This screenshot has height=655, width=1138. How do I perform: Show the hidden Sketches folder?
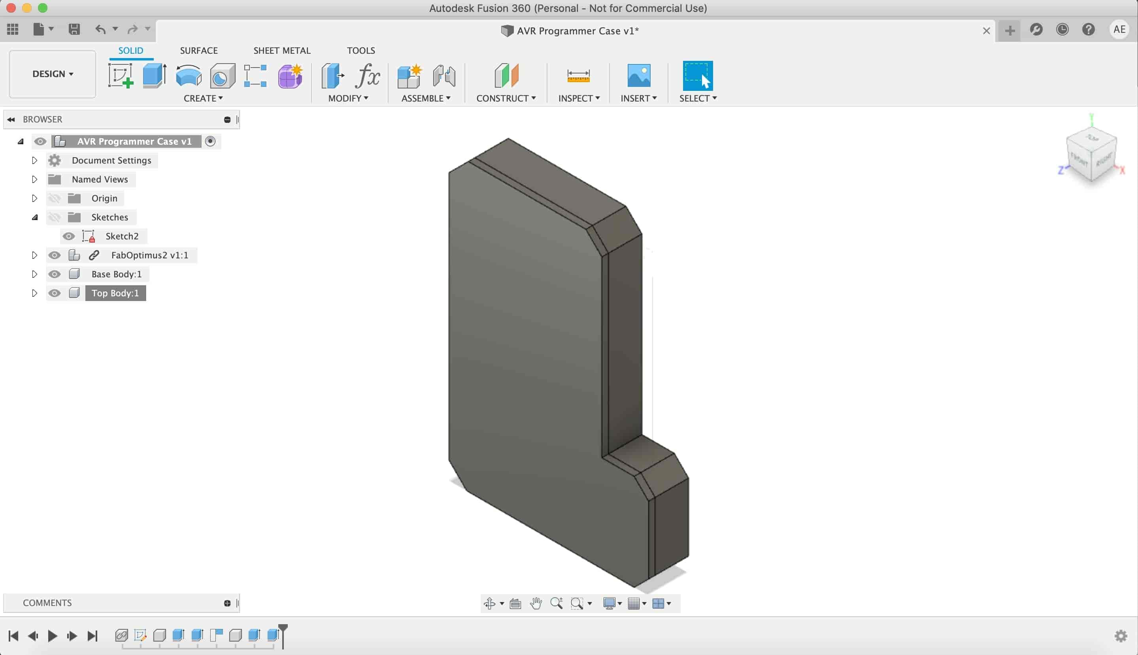(x=55, y=217)
